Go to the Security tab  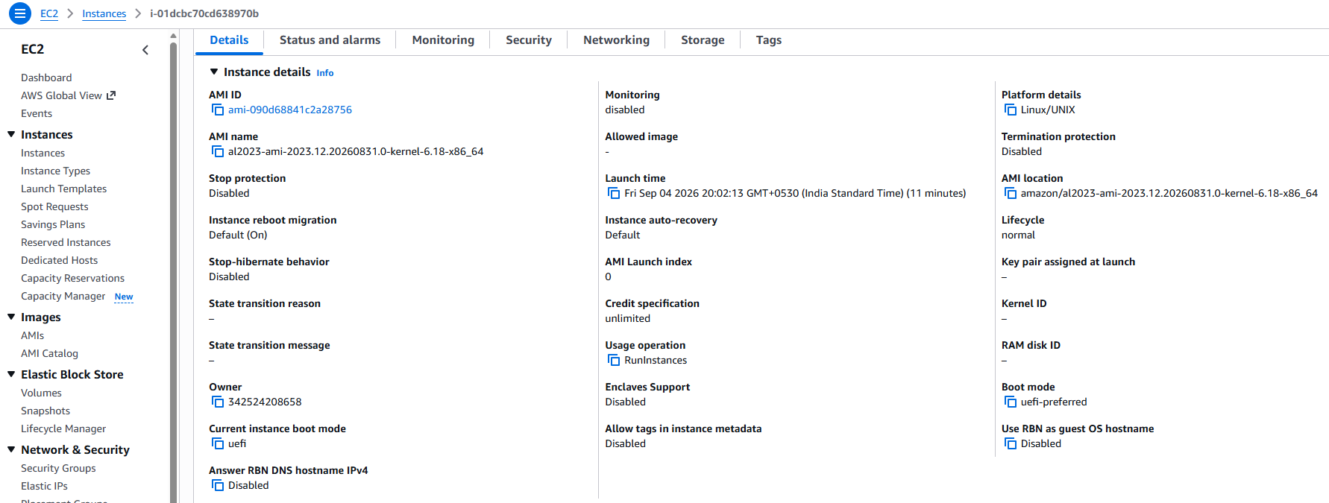pos(529,40)
